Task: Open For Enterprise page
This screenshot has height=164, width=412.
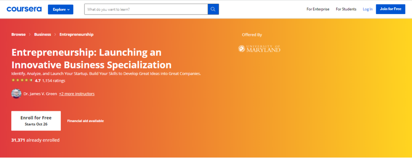Action: point(318,9)
